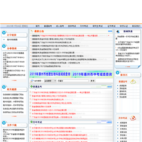
Task: Click the keyword search input field
Action: tap(73, 81)
